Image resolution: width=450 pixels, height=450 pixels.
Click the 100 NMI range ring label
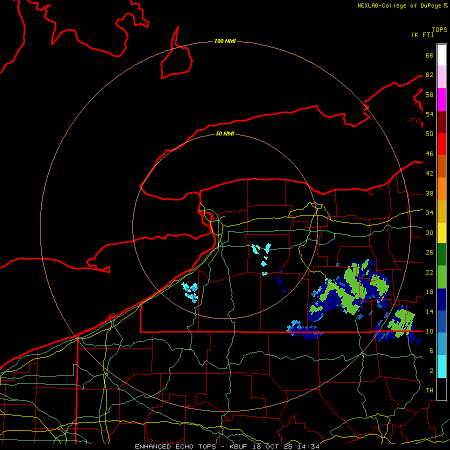tap(225, 41)
